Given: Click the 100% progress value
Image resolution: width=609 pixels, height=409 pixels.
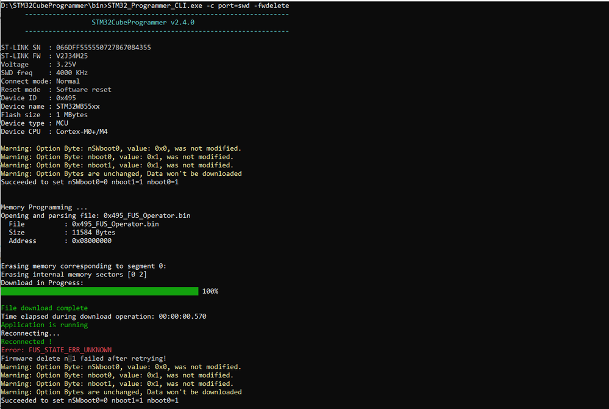Looking at the screenshot, I should 210,292.
